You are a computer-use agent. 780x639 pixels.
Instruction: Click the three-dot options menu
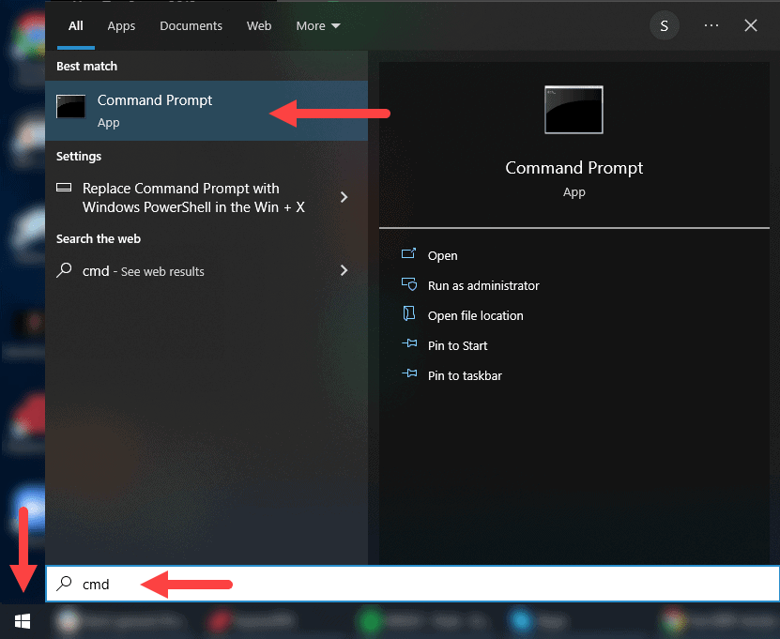pyautogui.click(x=711, y=25)
